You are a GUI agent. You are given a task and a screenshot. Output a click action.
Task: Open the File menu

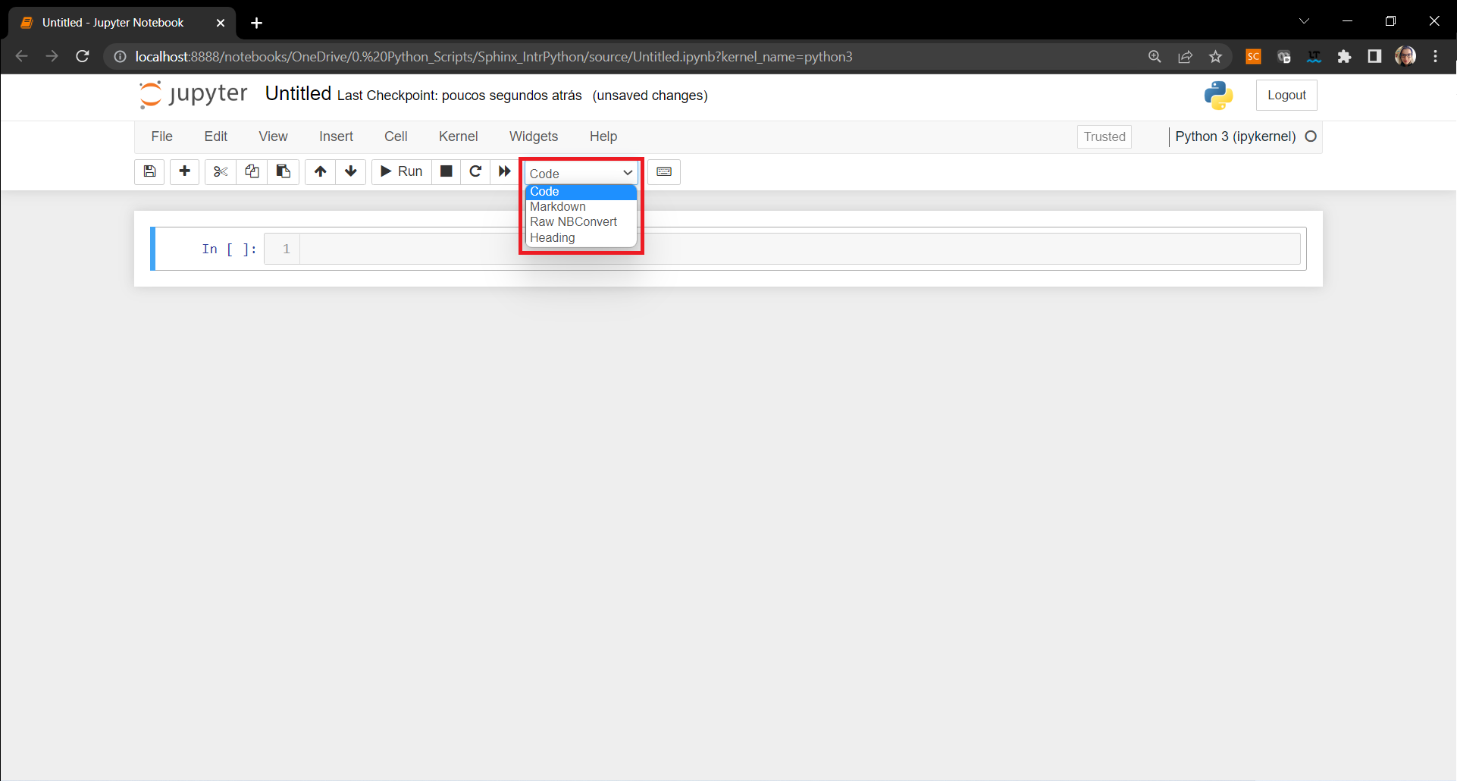click(x=162, y=136)
